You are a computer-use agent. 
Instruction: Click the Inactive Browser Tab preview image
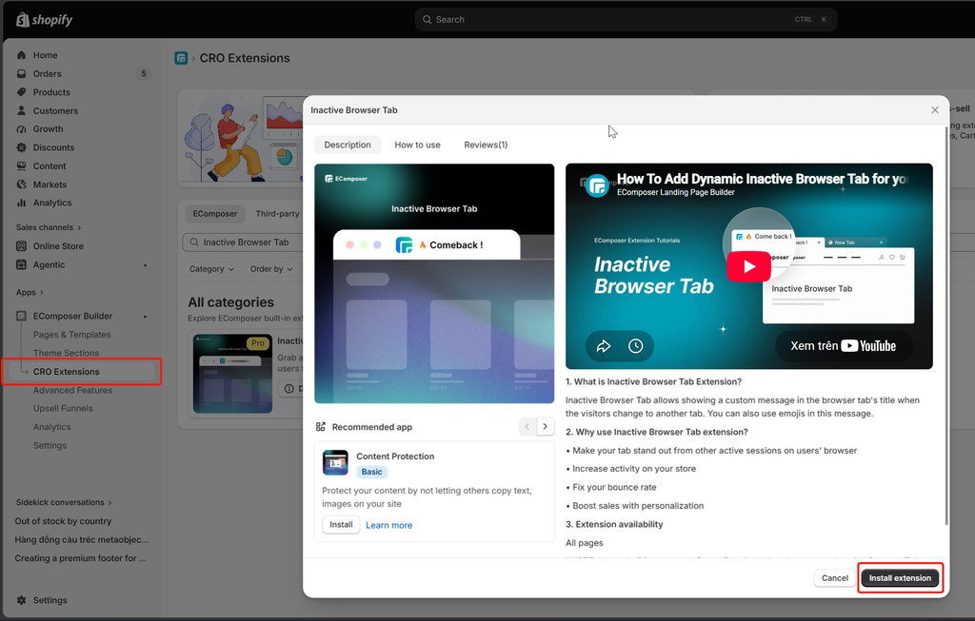(x=434, y=283)
